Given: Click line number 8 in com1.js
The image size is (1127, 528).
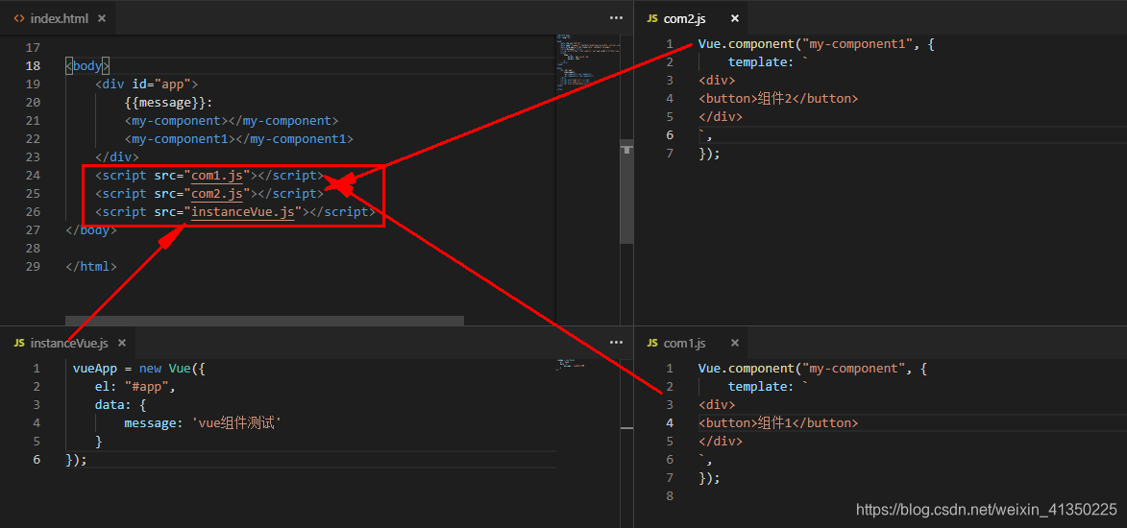Looking at the screenshot, I should (669, 495).
